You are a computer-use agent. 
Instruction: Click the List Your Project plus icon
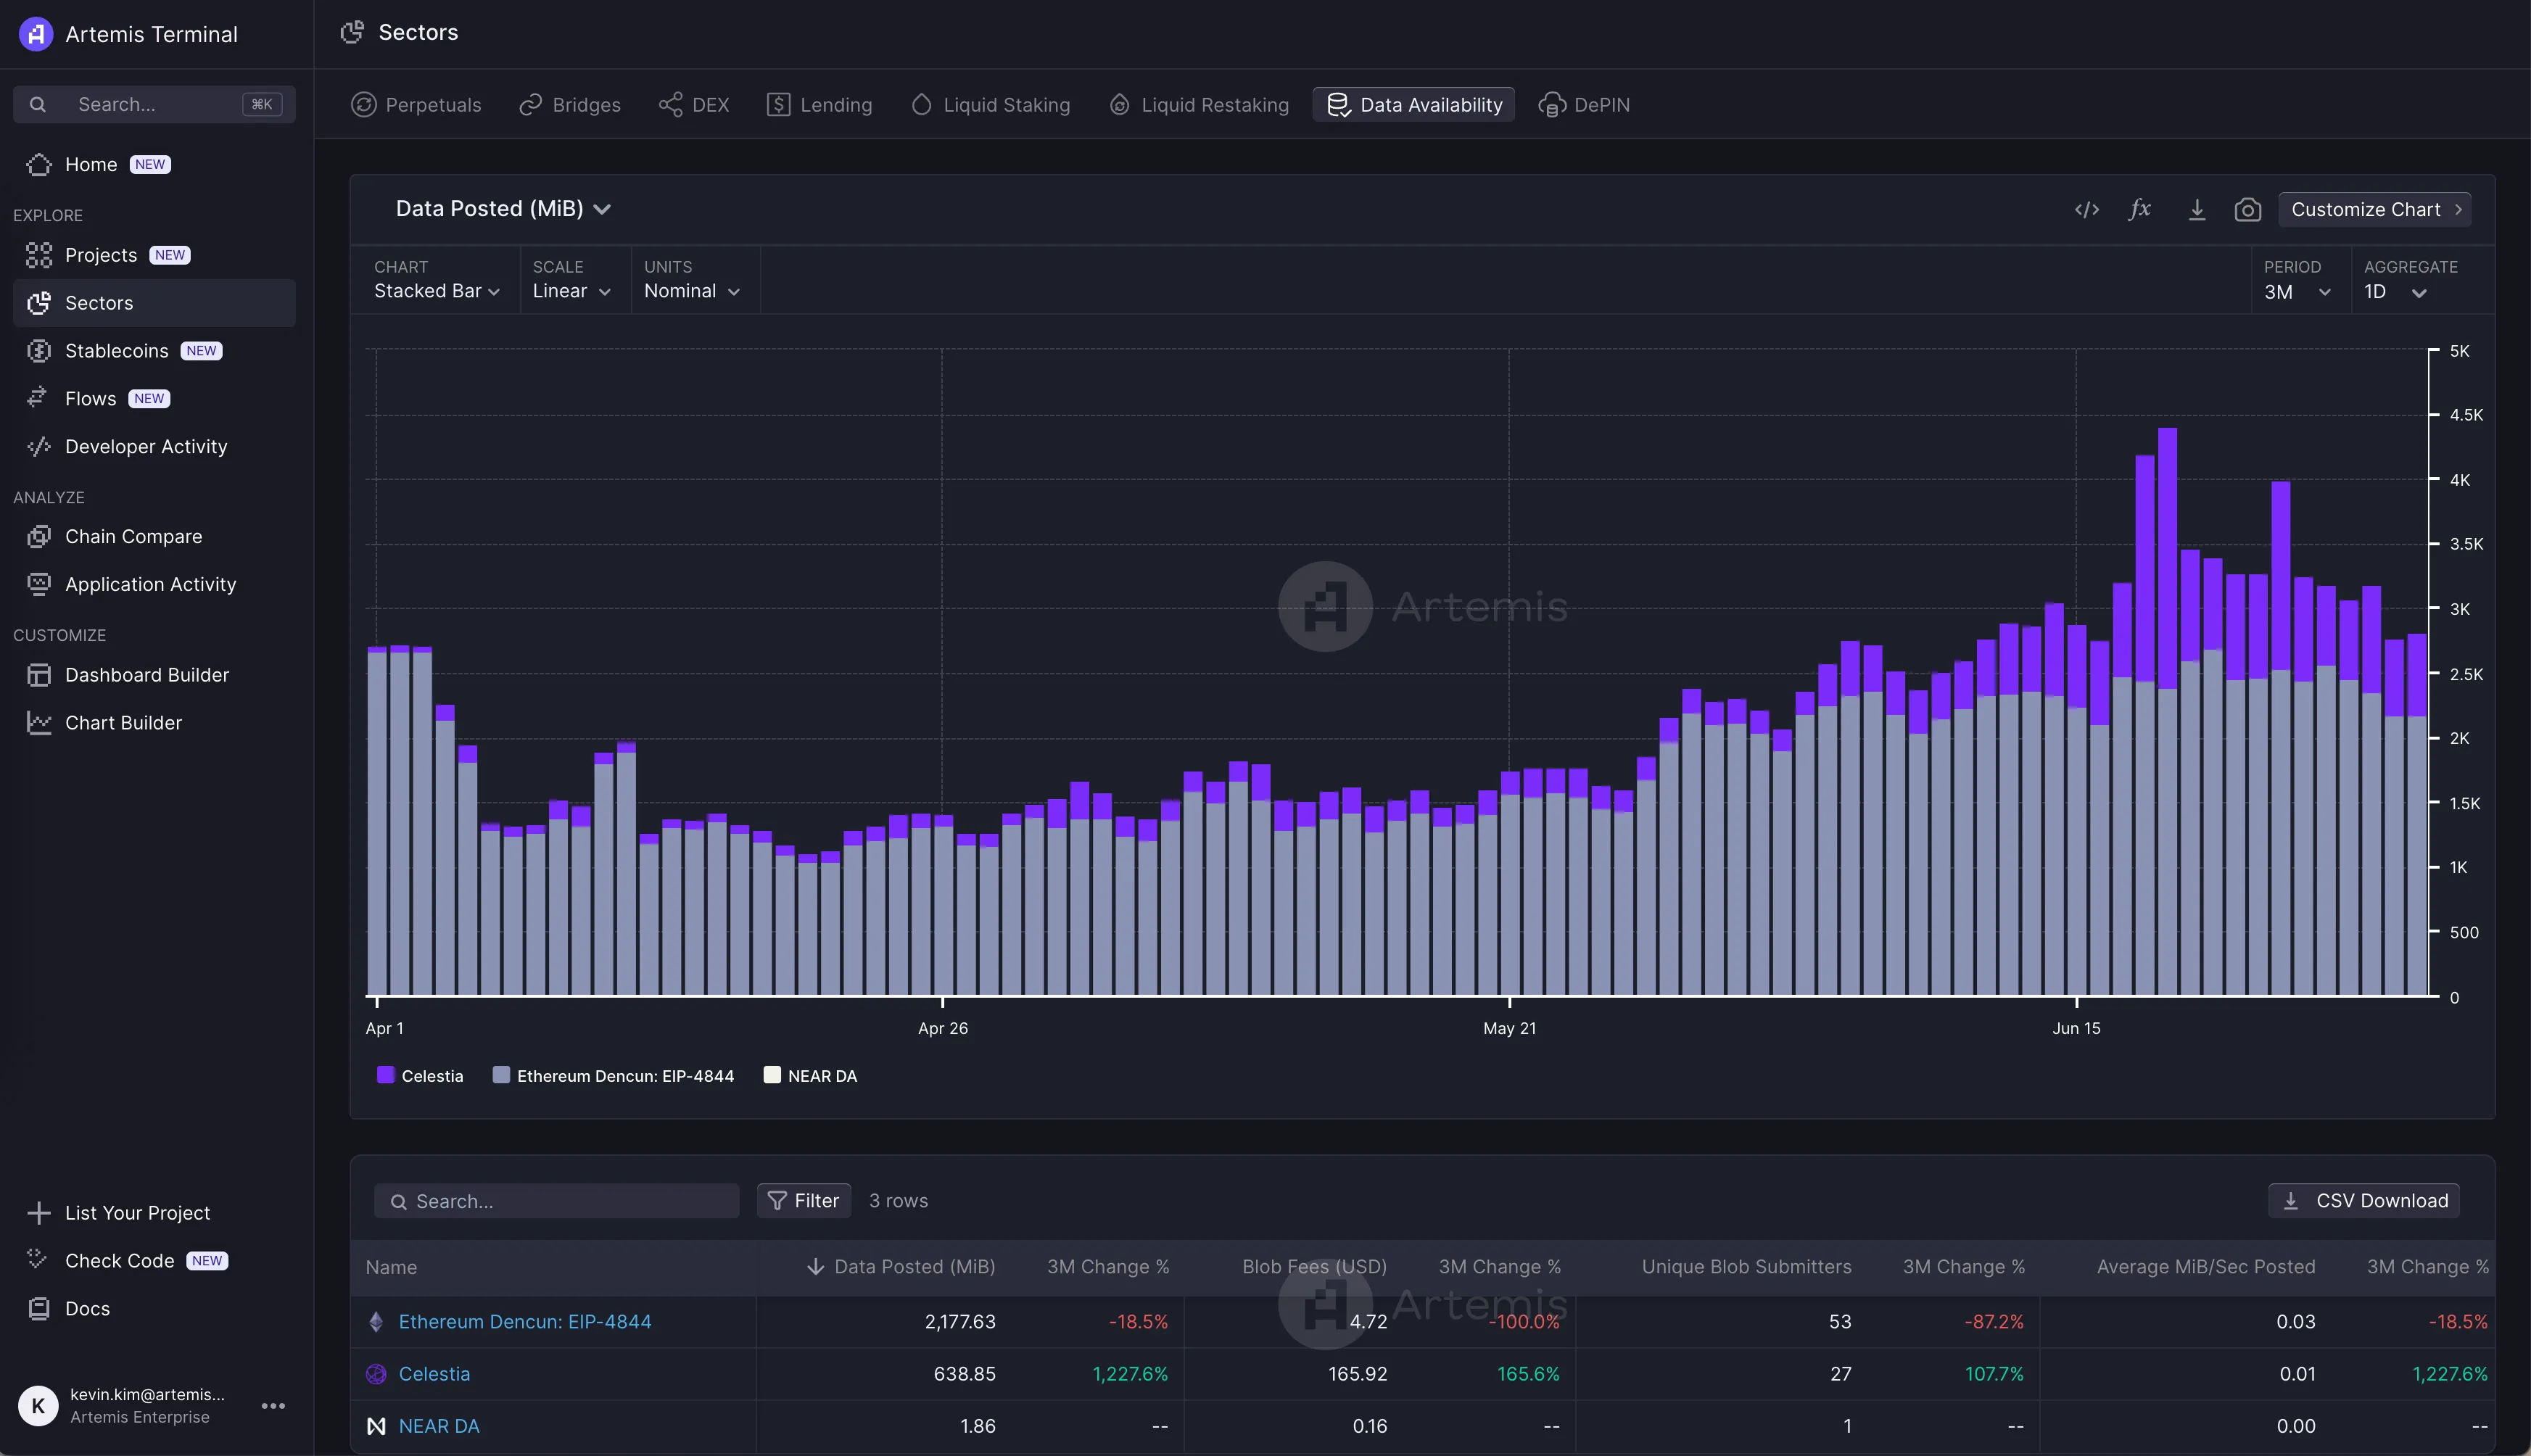(39, 1213)
